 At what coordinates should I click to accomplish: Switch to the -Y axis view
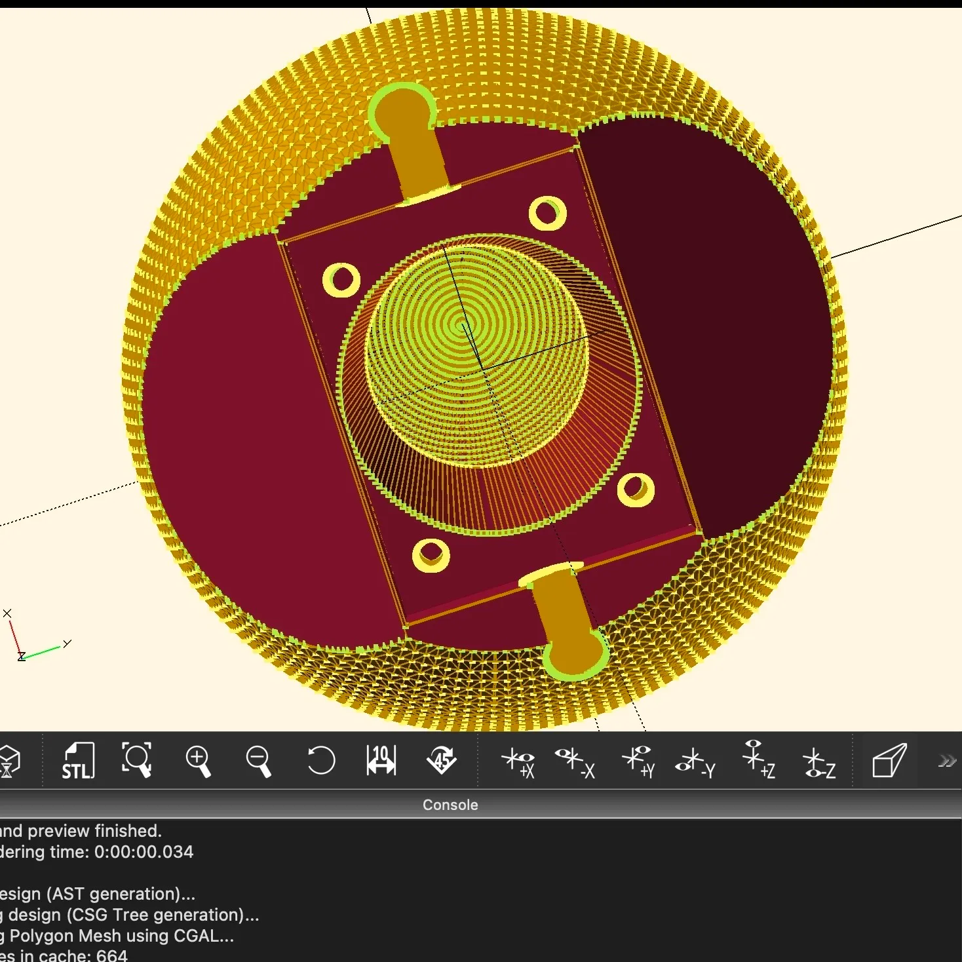coord(695,762)
